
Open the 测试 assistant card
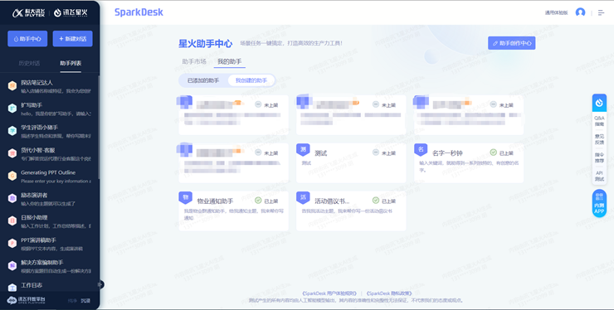click(x=351, y=162)
